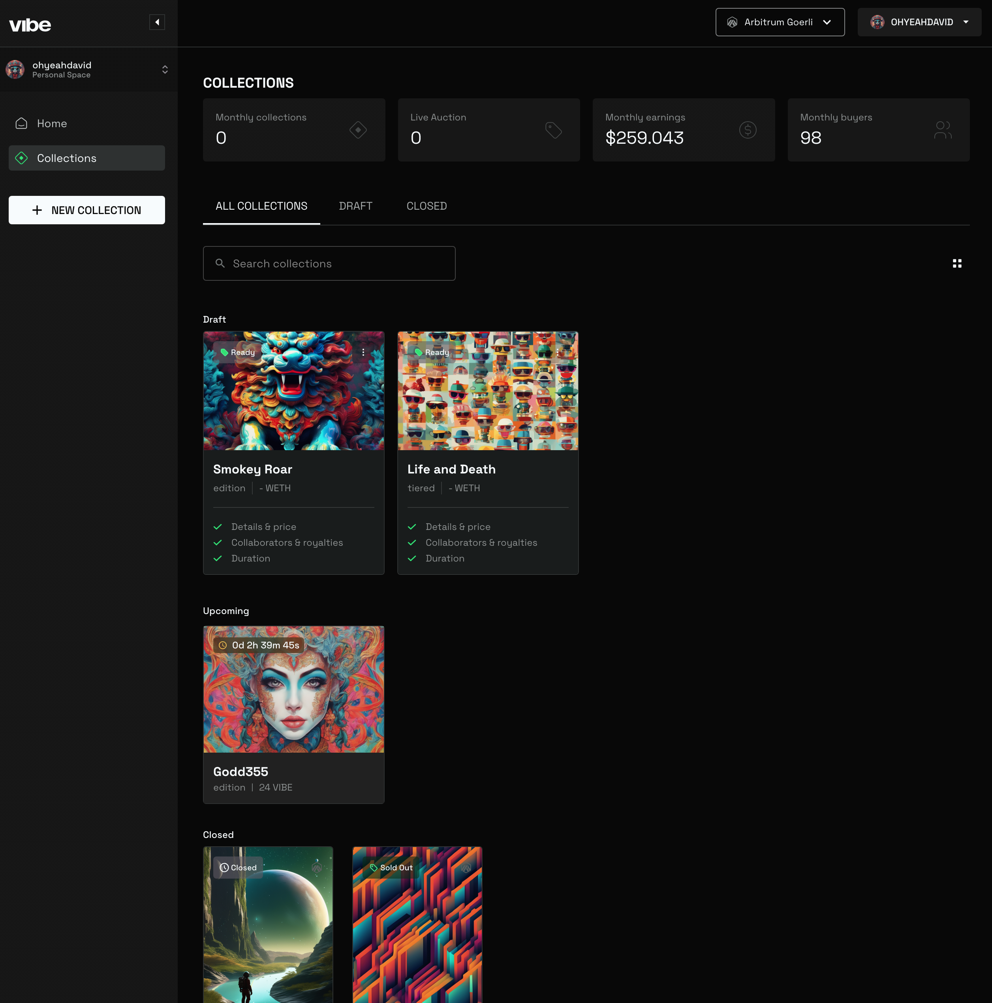Click Smokey Roar Details & price checkmark
The image size is (992, 1003).
click(218, 527)
